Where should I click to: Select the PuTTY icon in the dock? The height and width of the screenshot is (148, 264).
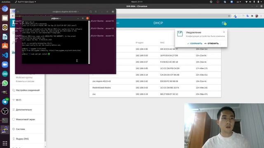click(5, 129)
